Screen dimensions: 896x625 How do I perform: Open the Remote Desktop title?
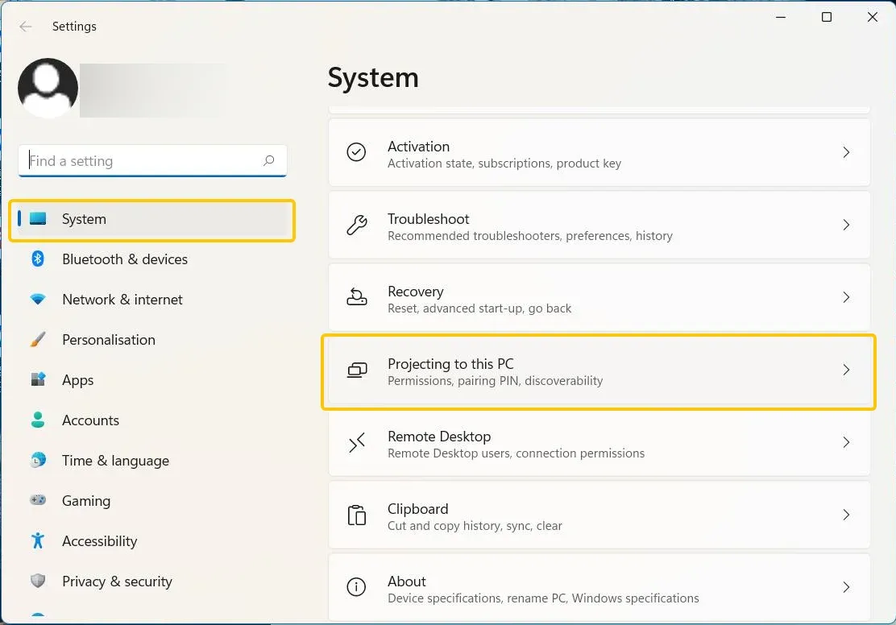(439, 437)
